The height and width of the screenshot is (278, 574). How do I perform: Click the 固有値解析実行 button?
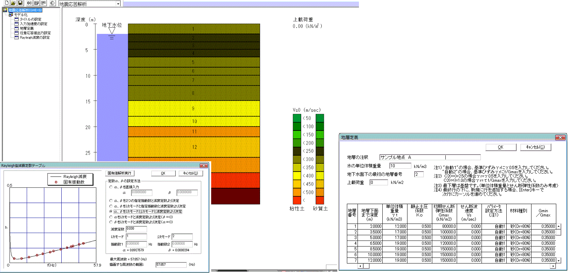tap(119, 173)
